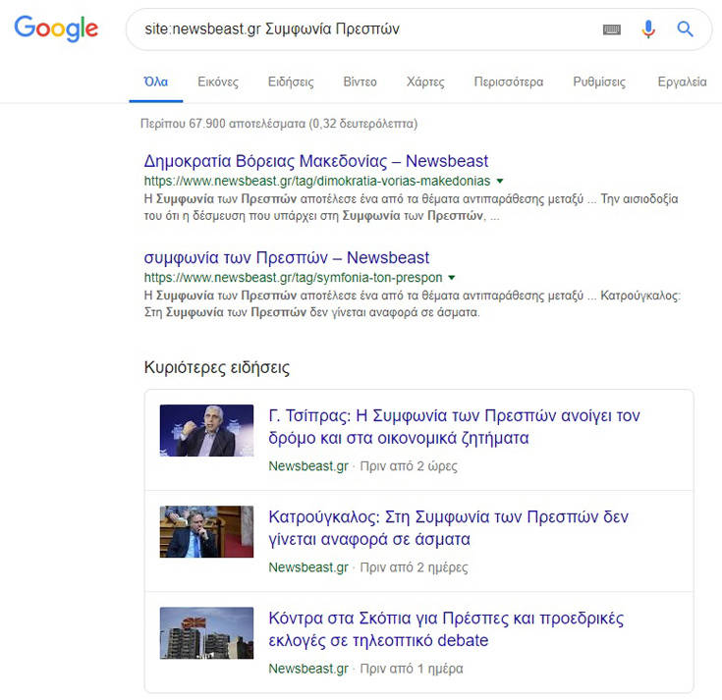Click the Google logo
This screenshot has height=700, width=722.
[x=56, y=29]
